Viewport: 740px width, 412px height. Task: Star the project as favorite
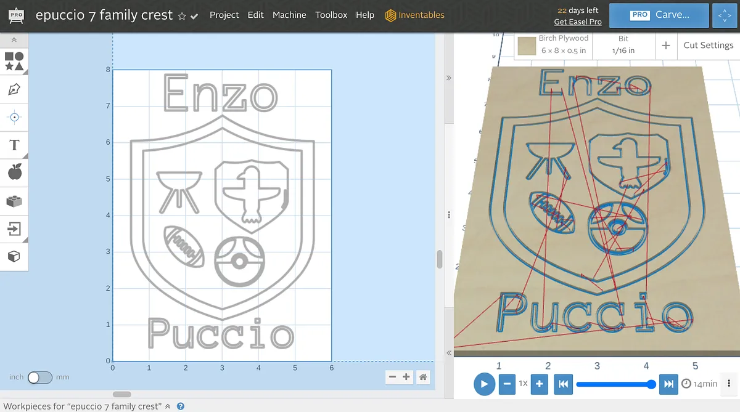182,16
